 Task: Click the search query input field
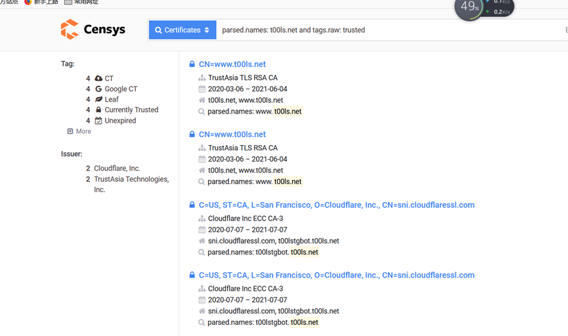[x=387, y=30]
